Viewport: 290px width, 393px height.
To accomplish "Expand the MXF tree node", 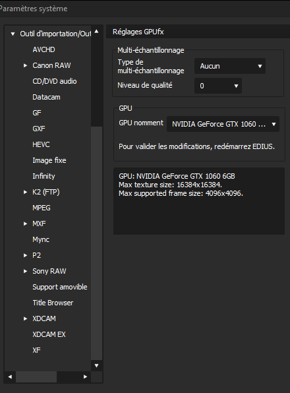I will [x=25, y=224].
